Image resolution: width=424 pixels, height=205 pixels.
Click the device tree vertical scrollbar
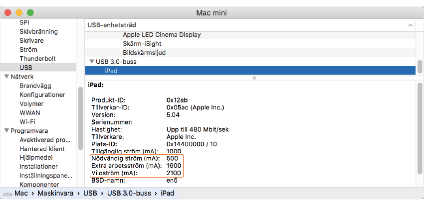click(420, 67)
